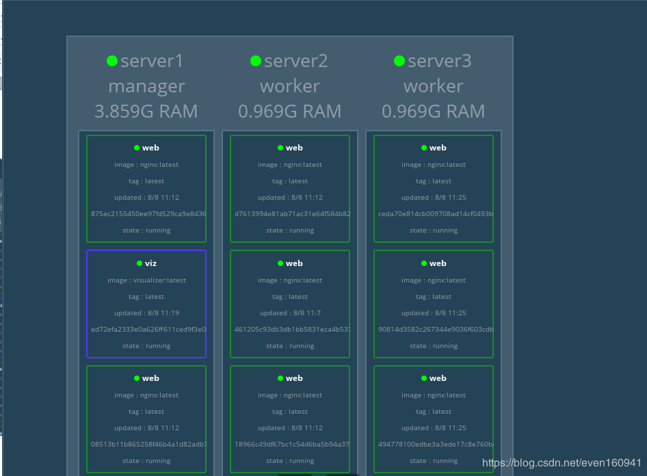Click the server2 worker node heading
The image size is (647, 476).
point(290,85)
